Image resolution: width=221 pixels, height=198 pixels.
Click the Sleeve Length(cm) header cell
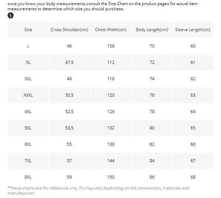coord(193,30)
